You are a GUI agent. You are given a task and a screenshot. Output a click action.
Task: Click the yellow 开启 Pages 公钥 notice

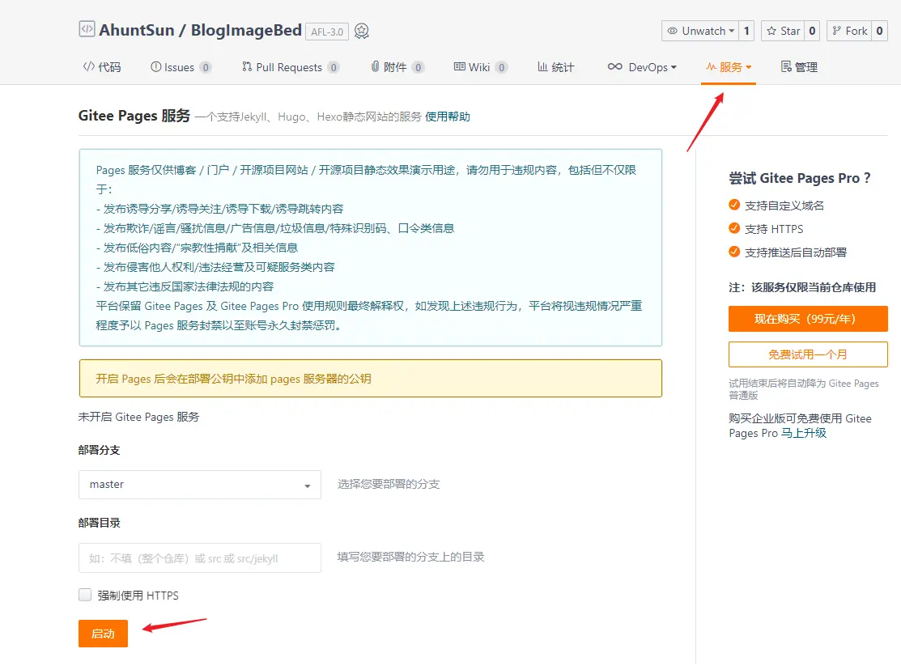point(371,379)
